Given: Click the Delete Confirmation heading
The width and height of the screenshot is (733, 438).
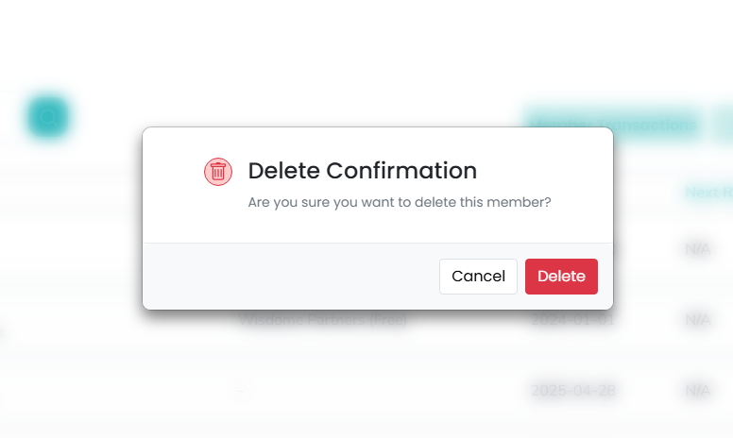Looking at the screenshot, I should (362, 171).
